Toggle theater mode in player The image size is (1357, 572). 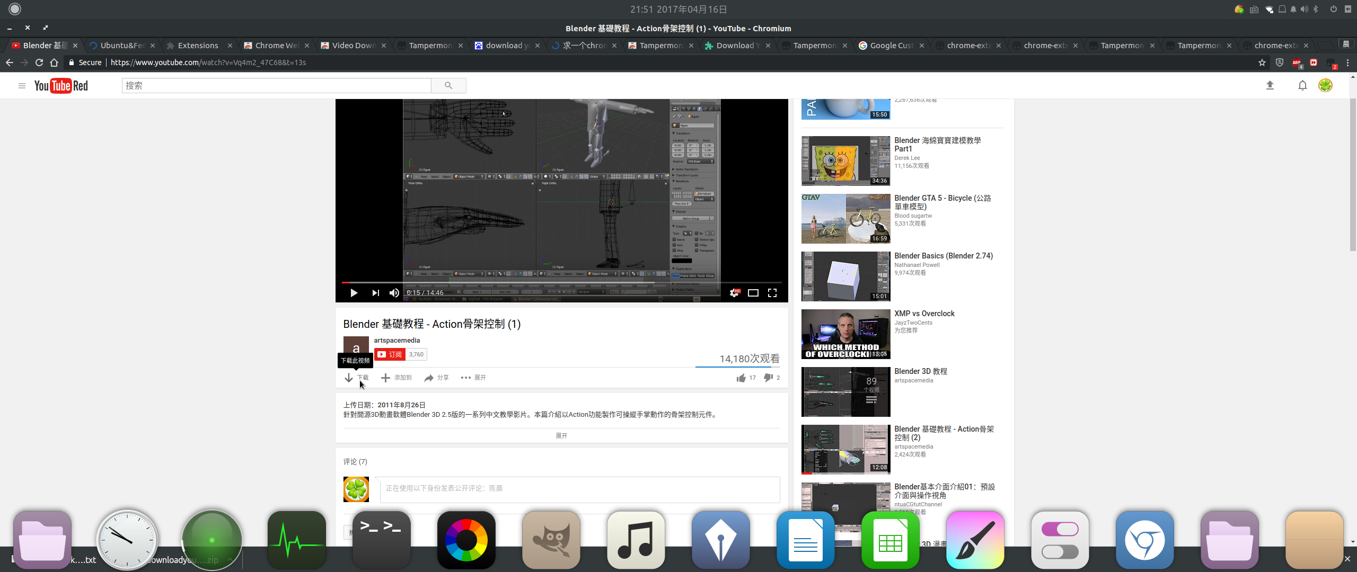tap(753, 293)
